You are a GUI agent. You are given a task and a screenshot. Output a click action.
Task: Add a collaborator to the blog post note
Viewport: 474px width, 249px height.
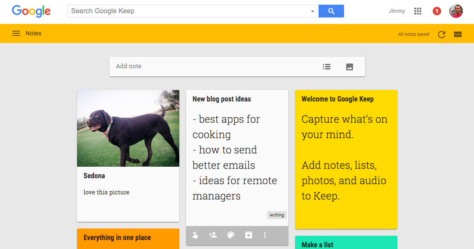[213, 235]
